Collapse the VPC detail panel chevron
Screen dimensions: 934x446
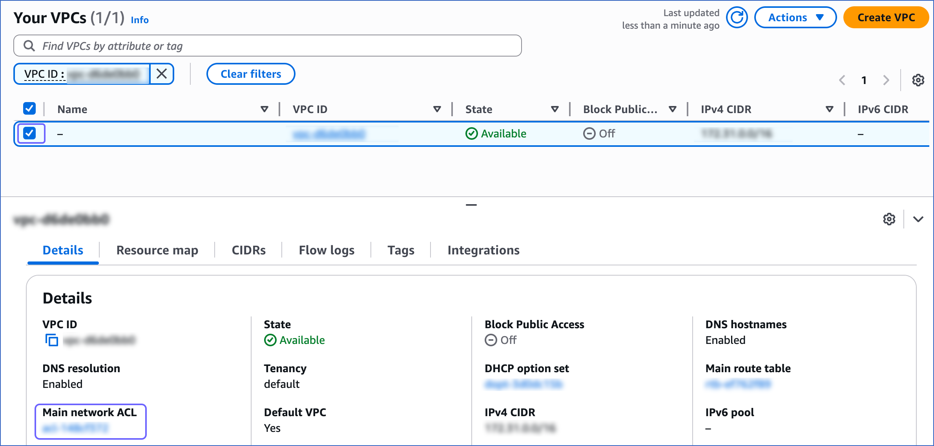(918, 219)
